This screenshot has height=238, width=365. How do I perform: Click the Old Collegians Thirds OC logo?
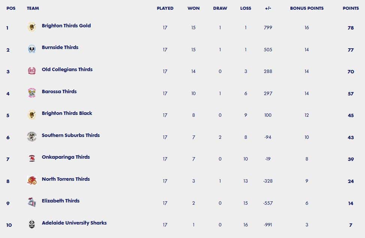pos(32,71)
